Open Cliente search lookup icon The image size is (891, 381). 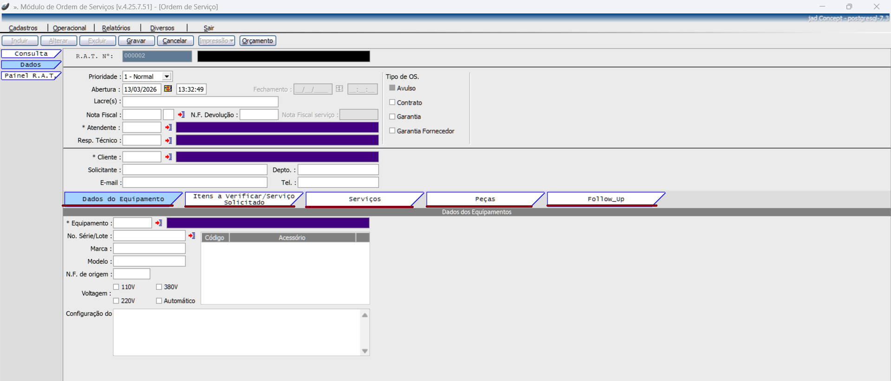tap(169, 157)
